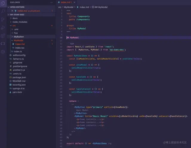Click the Explorer panel more actions ellipsis

tap(52, 2)
